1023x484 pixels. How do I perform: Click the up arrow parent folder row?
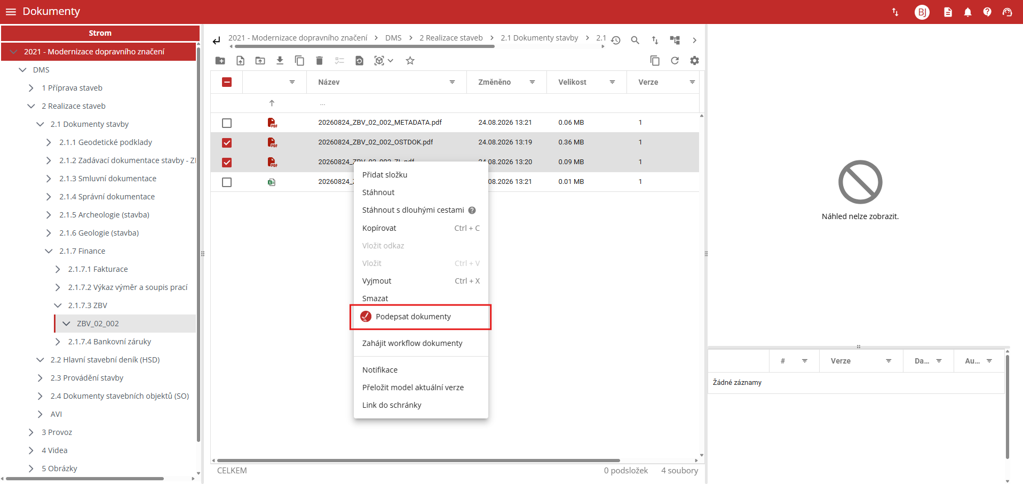[x=272, y=103]
